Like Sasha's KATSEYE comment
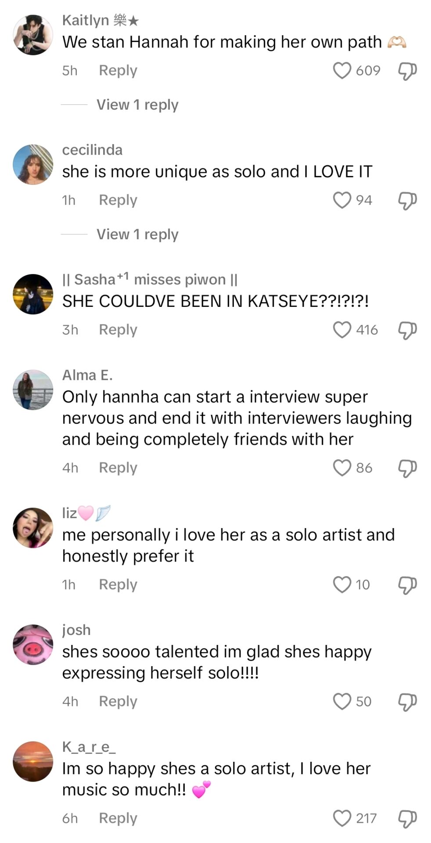Viewport: 431px width, 843px height. coord(342,330)
